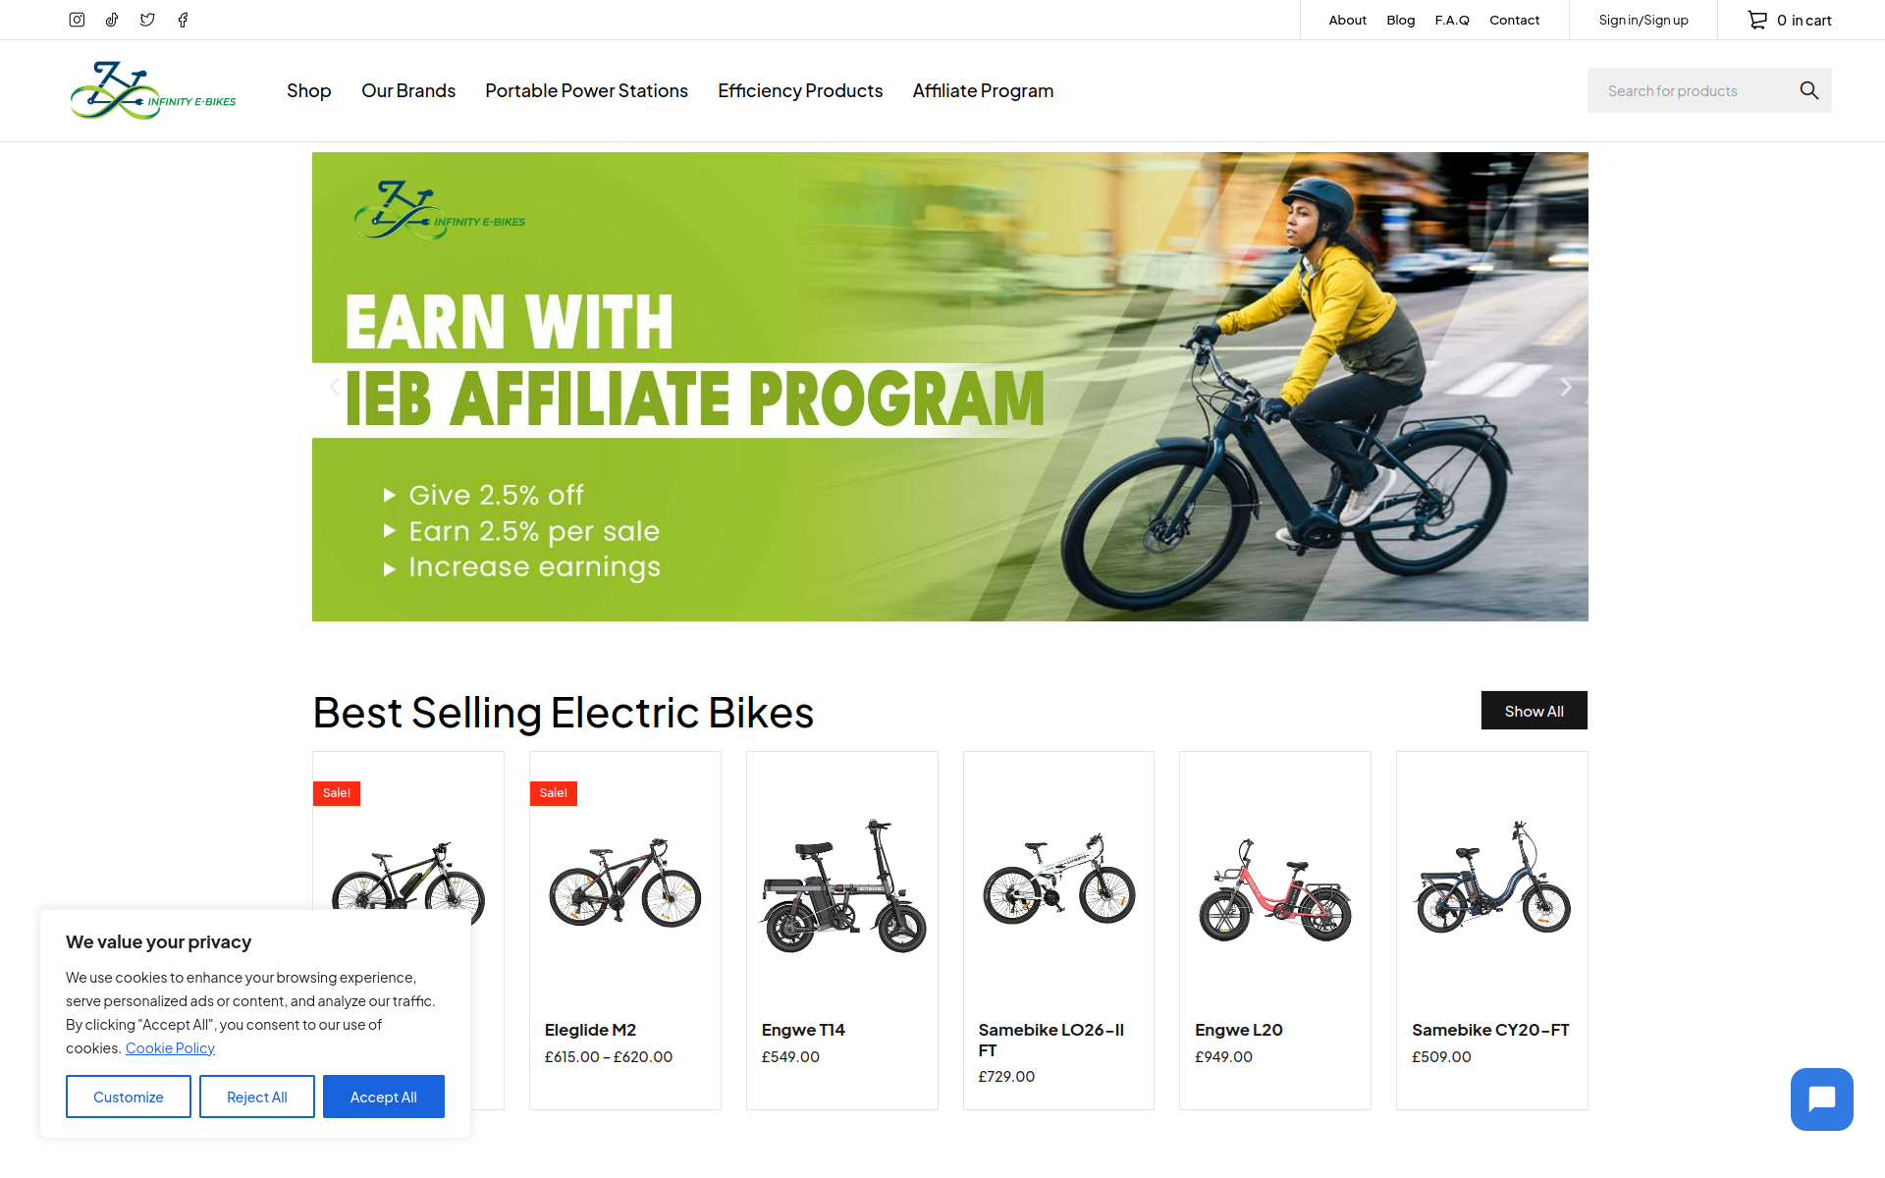Go to next banner slide arrow
The image size is (1885, 1178).
click(x=1566, y=387)
